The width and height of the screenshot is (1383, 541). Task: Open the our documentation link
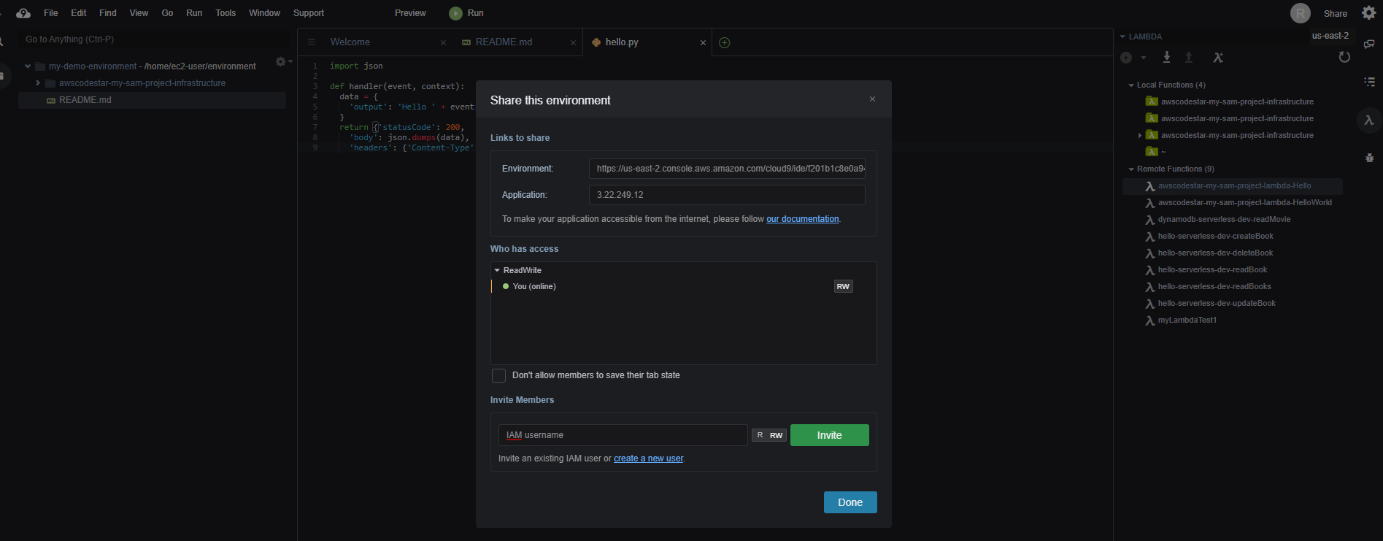click(x=803, y=219)
